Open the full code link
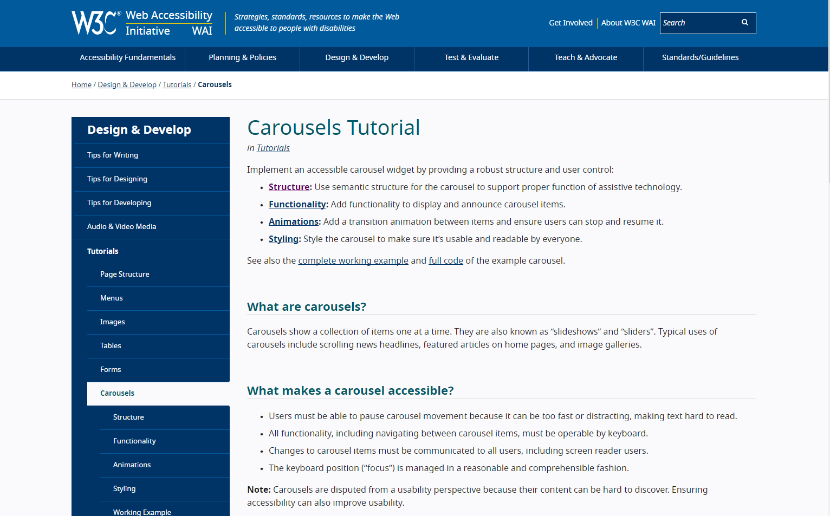The image size is (830, 516). point(446,260)
